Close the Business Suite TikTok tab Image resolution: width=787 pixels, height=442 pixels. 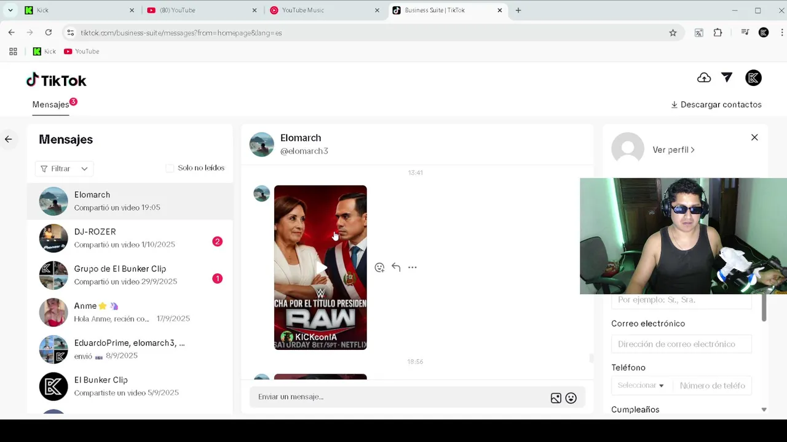coord(500,10)
